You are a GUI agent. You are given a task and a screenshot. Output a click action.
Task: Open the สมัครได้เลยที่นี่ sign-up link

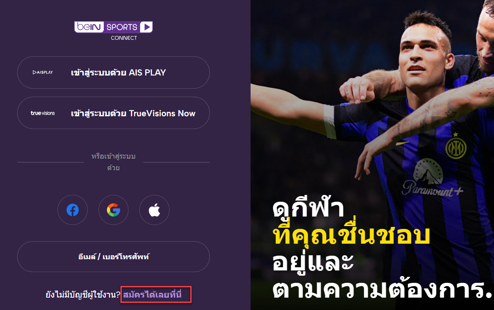[x=152, y=295]
